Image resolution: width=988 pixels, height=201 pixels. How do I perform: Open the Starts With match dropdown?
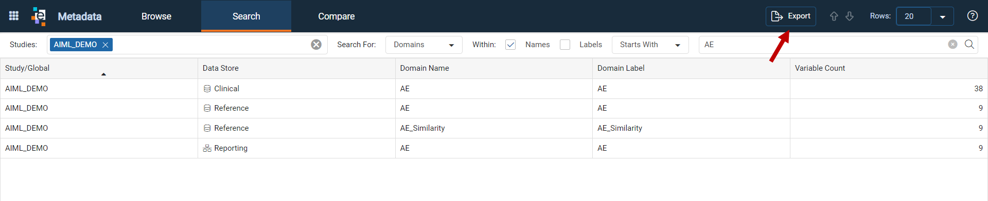coord(650,45)
